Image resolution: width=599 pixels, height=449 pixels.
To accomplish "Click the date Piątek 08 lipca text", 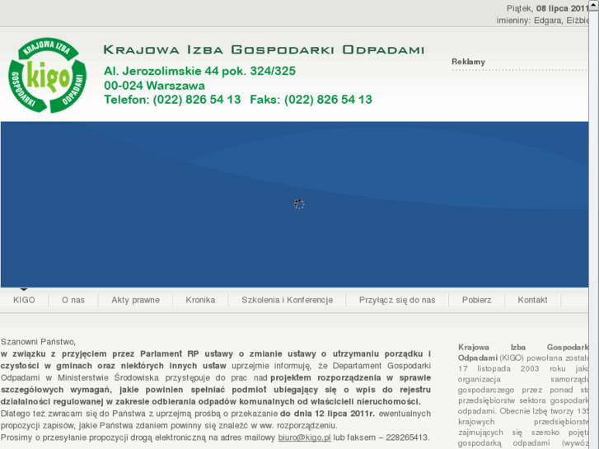I will [547, 8].
